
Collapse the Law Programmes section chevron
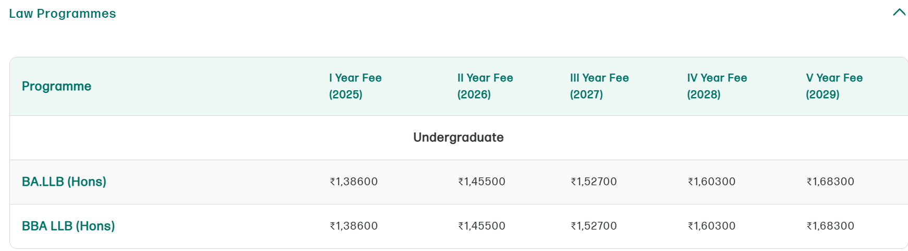(x=899, y=12)
